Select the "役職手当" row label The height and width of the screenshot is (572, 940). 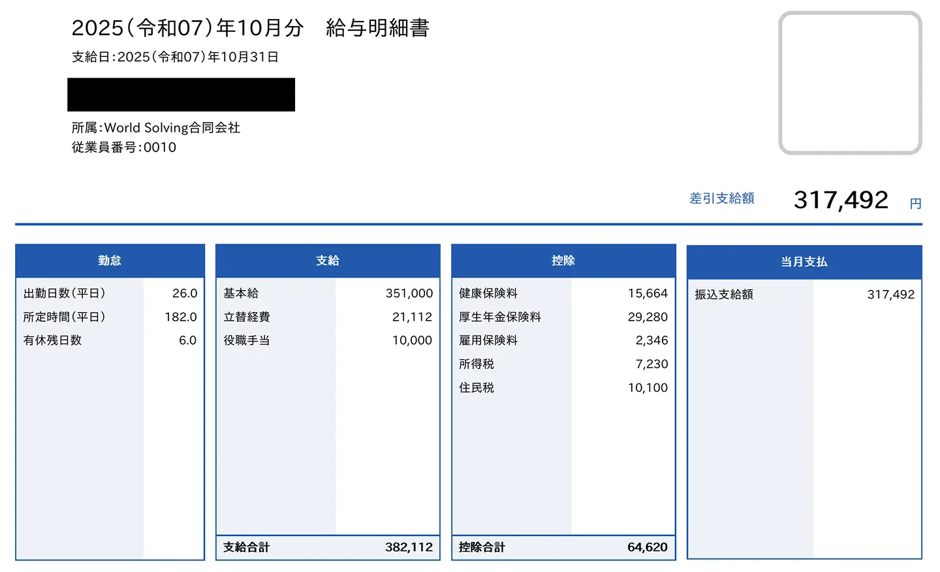click(x=247, y=340)
